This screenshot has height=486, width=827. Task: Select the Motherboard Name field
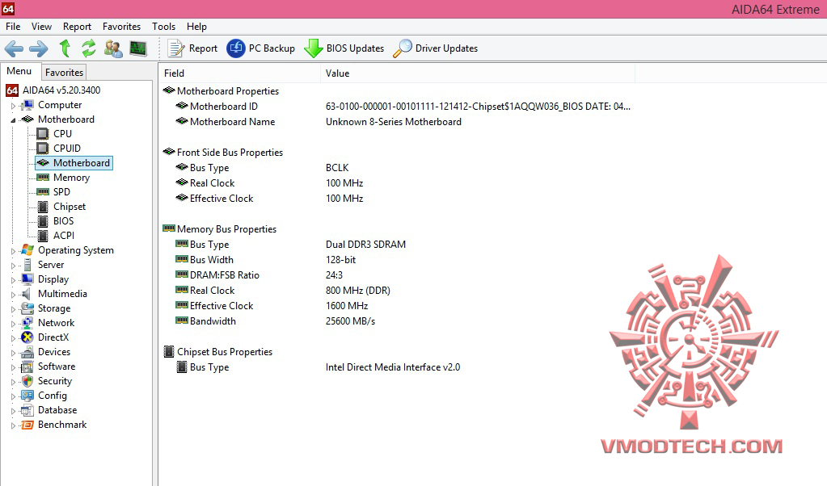(x=232, y=122)
